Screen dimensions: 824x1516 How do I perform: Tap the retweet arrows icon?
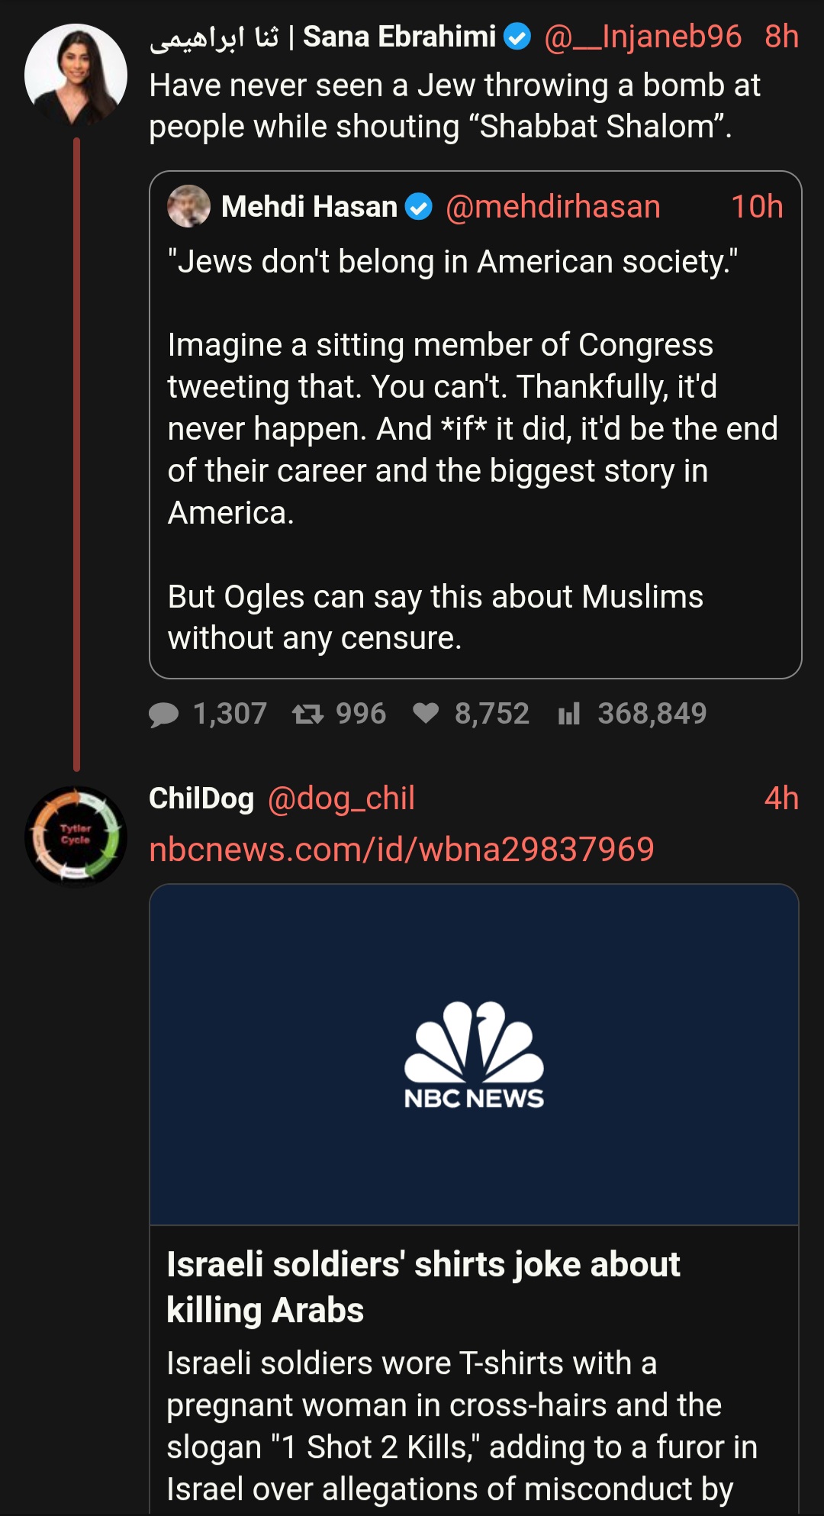pos(307,714)
